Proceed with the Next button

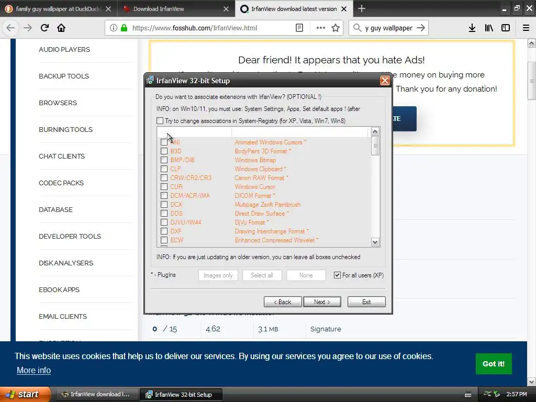(x=322, y=302)
